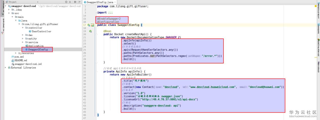Screen dimensions: 320x120
Task: Click UserController class icon
Action: (30, 31)
